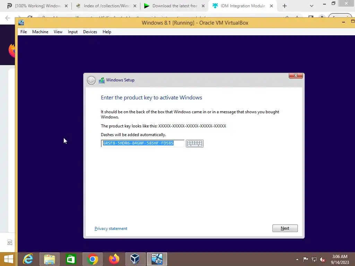Open the Windows Store taskbar icon
355x266 pixels.
pyautogui.click(x=71, y=259)
